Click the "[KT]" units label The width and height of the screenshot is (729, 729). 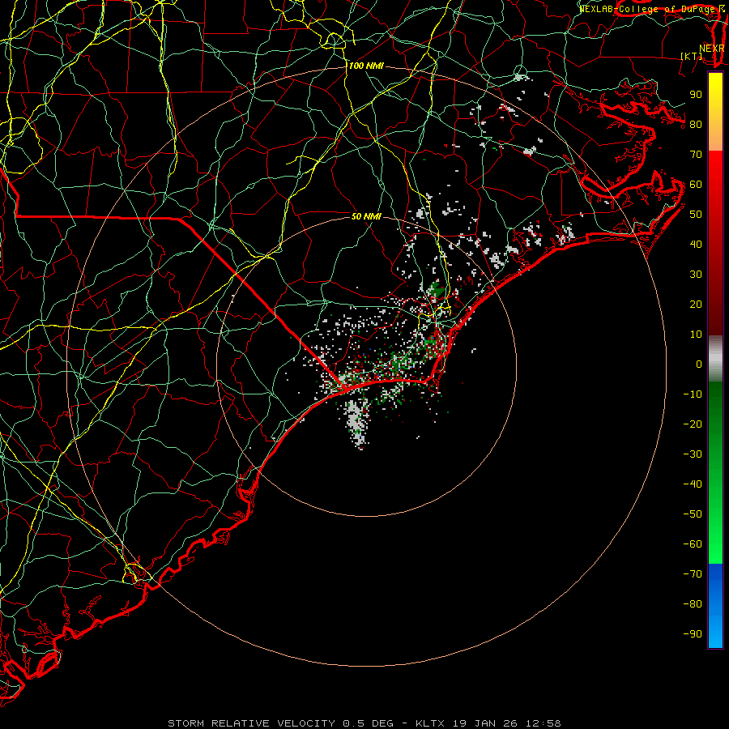[692, 56]
